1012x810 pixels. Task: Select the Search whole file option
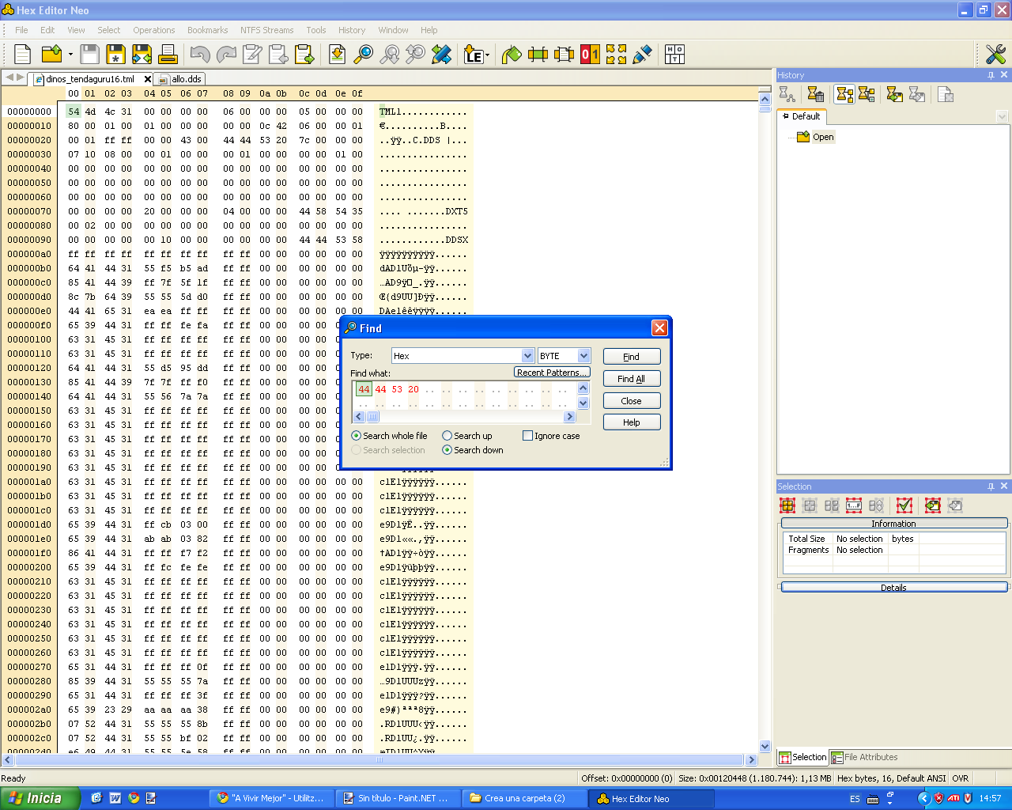tap(357, 436)
